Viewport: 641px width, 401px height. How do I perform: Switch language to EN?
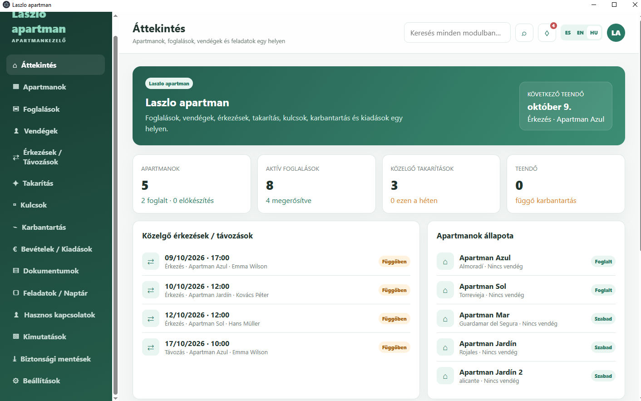click(580, 33)
